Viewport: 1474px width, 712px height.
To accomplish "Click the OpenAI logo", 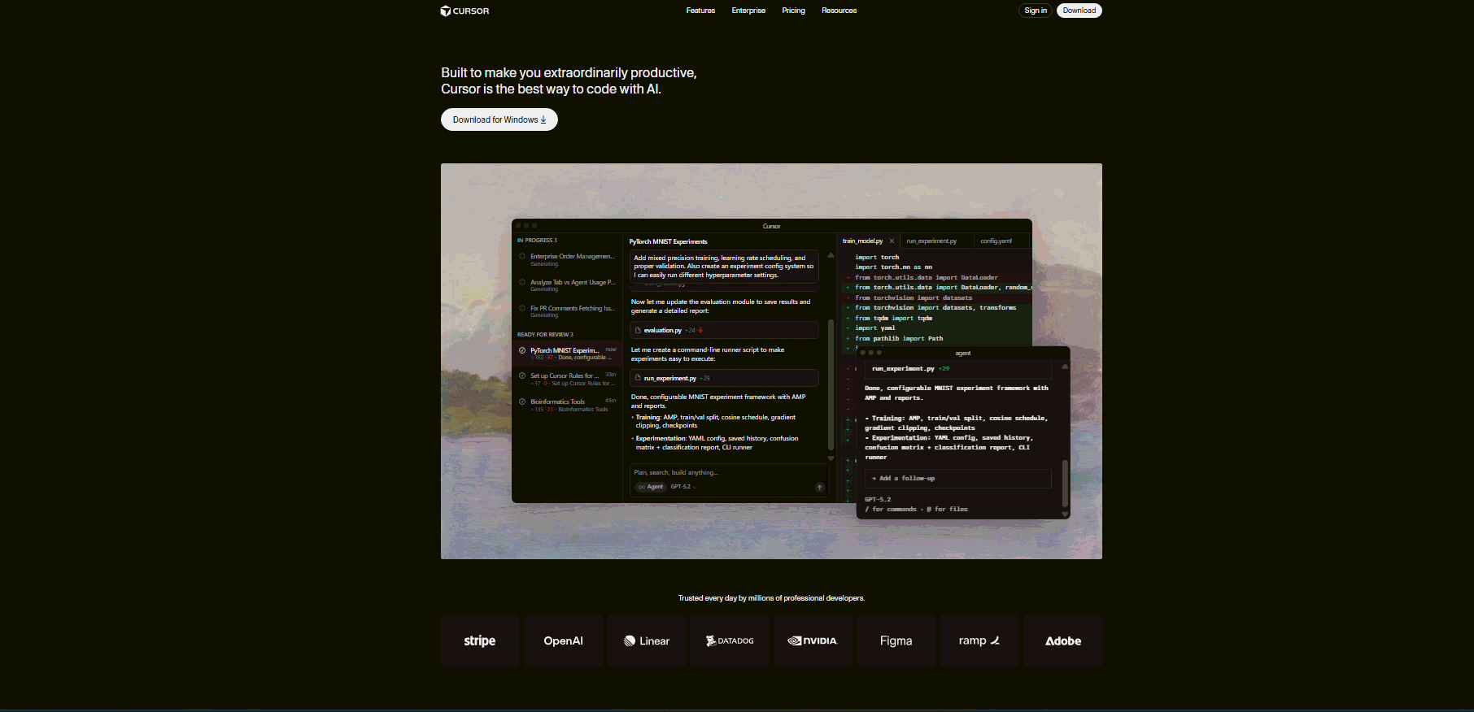I will click(563, 640).
